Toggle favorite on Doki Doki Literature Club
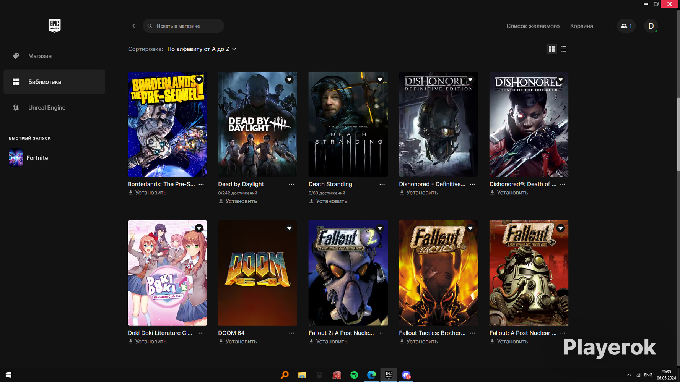The height and width of the screenshot is (382, 680). 199,228
